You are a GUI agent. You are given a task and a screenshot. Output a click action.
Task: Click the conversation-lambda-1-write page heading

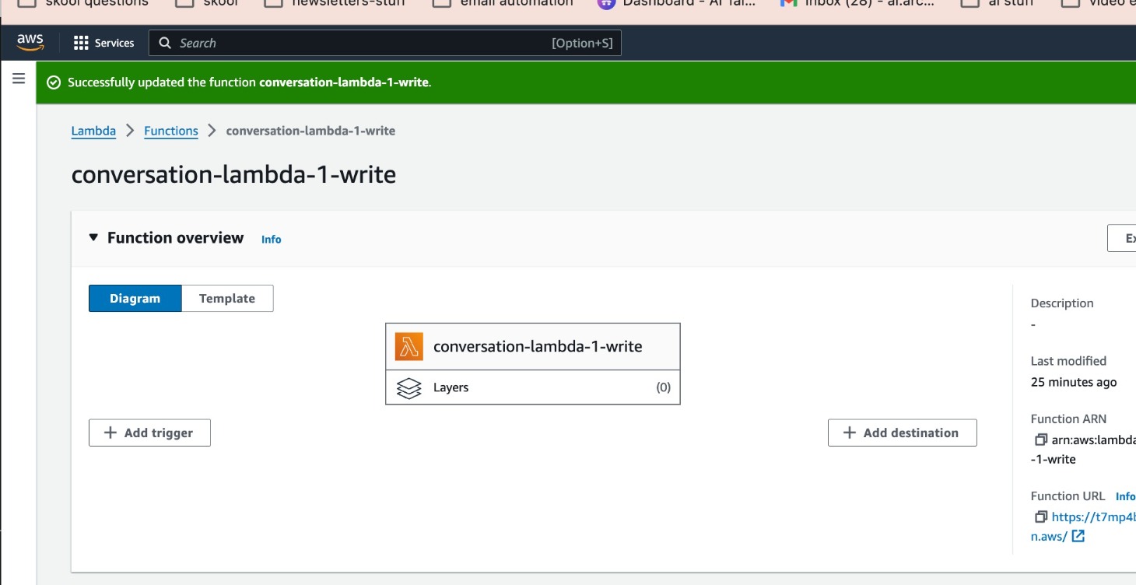(x=233, y=174)
